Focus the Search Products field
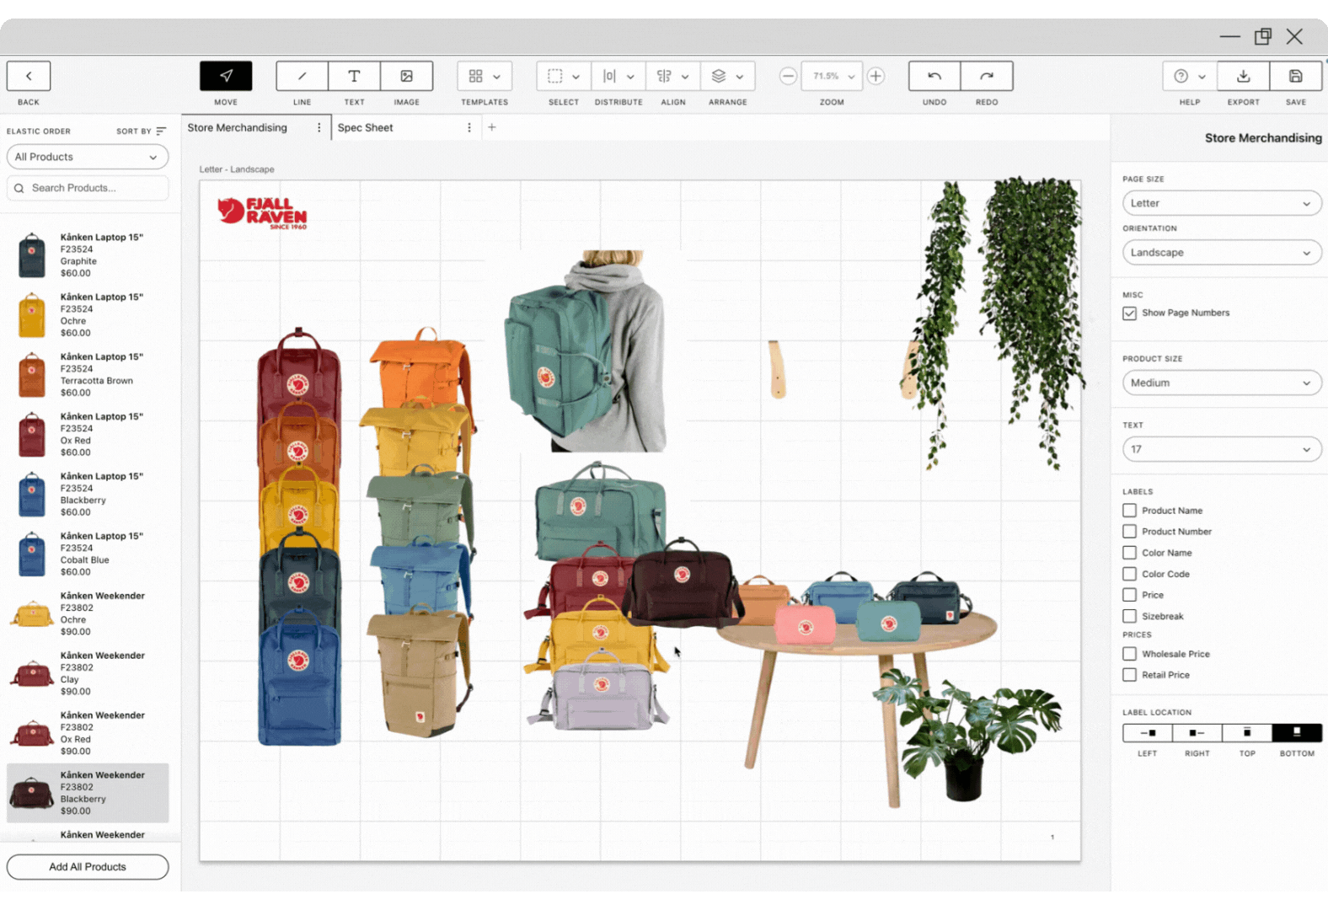Image resolution: width=1328 pixels, height=910 pixels. (88, 188)
